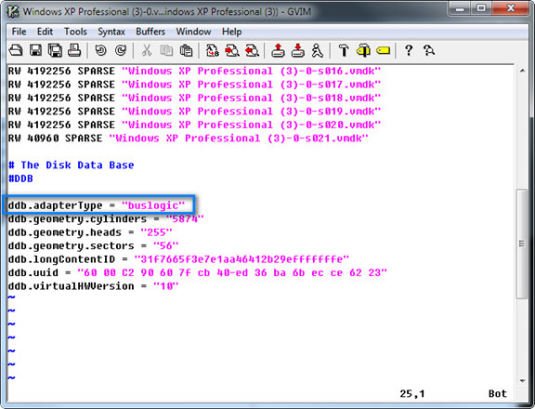Click the Save all files icon
This screenshot has height=409, width=535.
(55, 50)
